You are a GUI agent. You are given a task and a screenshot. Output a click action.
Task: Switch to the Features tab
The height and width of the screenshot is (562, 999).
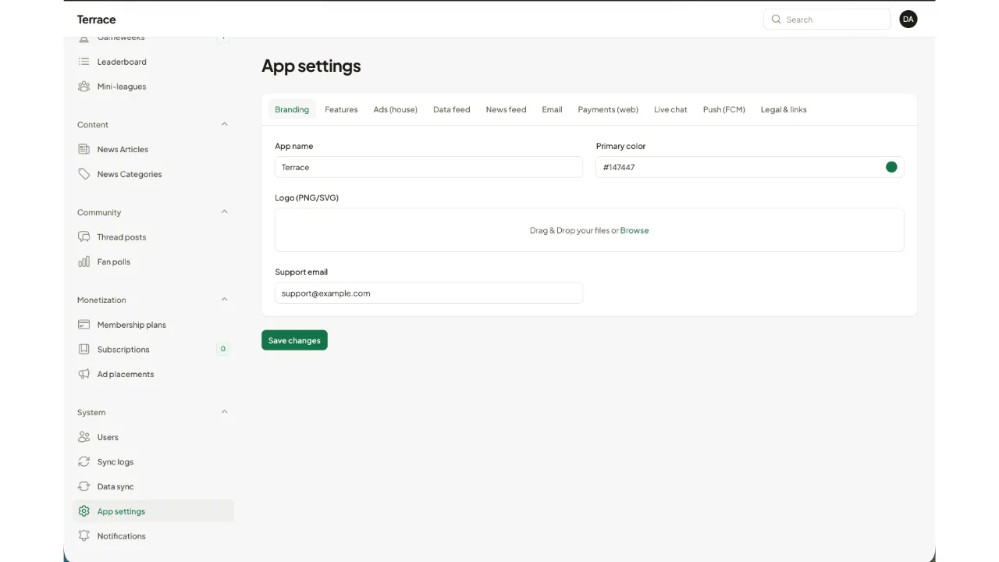click(341, 109)
